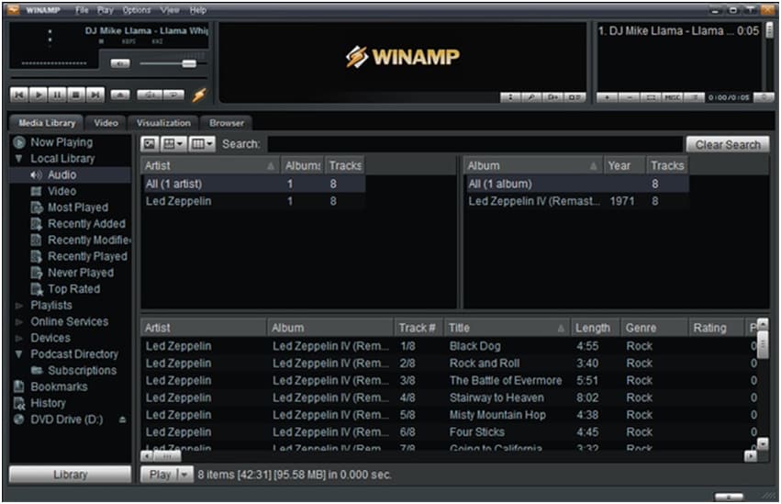Click the first view-mode icon beside Search
Viewport: 781px width, 504px height.
(x=150, y=144)
